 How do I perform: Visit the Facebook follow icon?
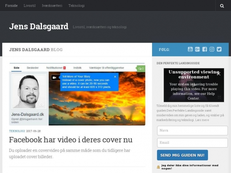click(x=205, y=49)
